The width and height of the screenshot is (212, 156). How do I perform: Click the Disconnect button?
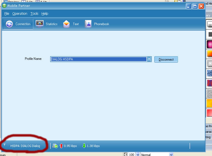166,60
